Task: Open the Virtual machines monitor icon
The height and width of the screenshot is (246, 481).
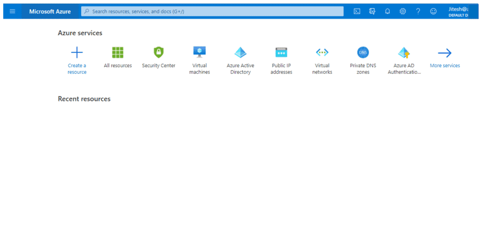Action: pyautogui.click(x=199, y=52)
